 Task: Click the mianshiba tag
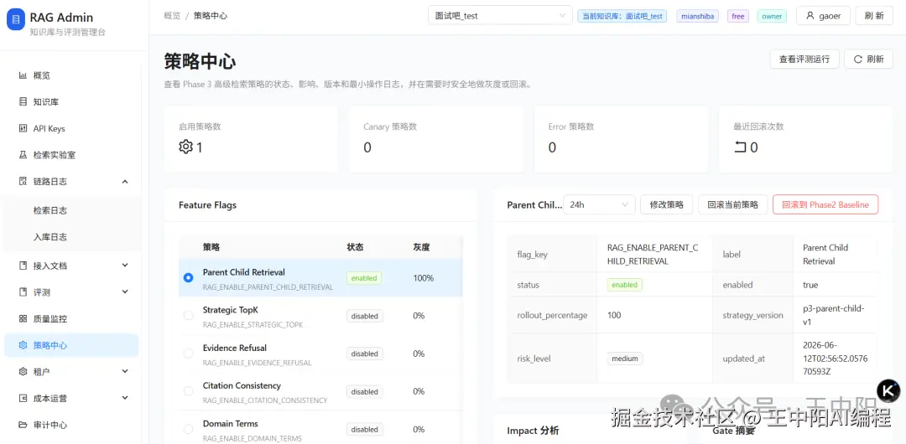pyautogui.click(x=699, y=16)
